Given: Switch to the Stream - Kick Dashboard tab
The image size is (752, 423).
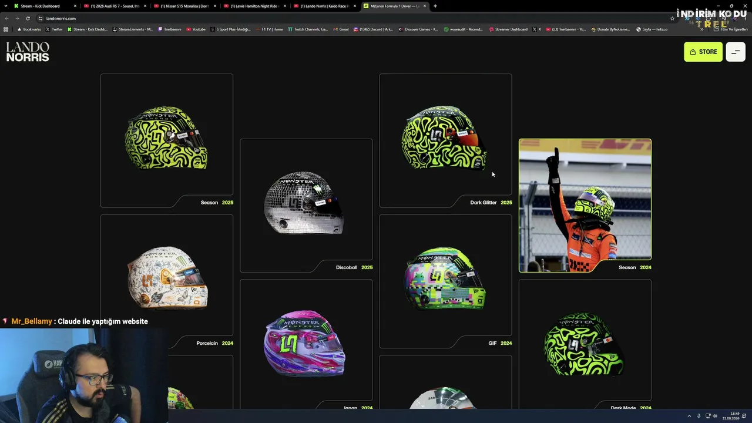Looking at the screenshot, I should pyautogui.click(x=45, y=6).
